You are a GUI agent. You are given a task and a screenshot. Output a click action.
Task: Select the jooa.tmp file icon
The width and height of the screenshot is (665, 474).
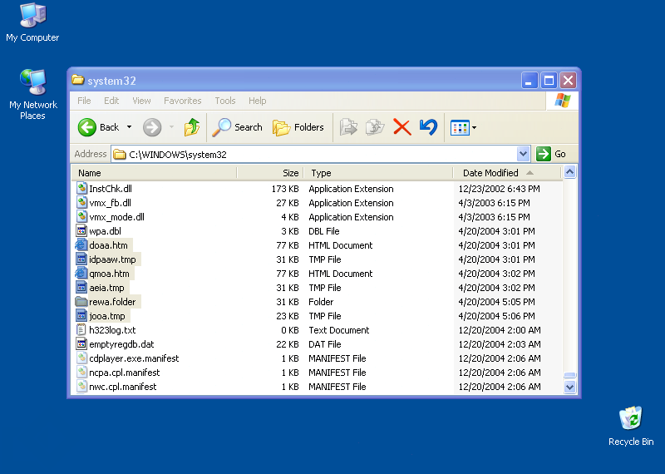click(x=81, y=316)
